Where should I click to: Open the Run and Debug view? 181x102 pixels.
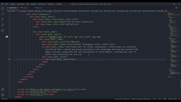(3, 25)
